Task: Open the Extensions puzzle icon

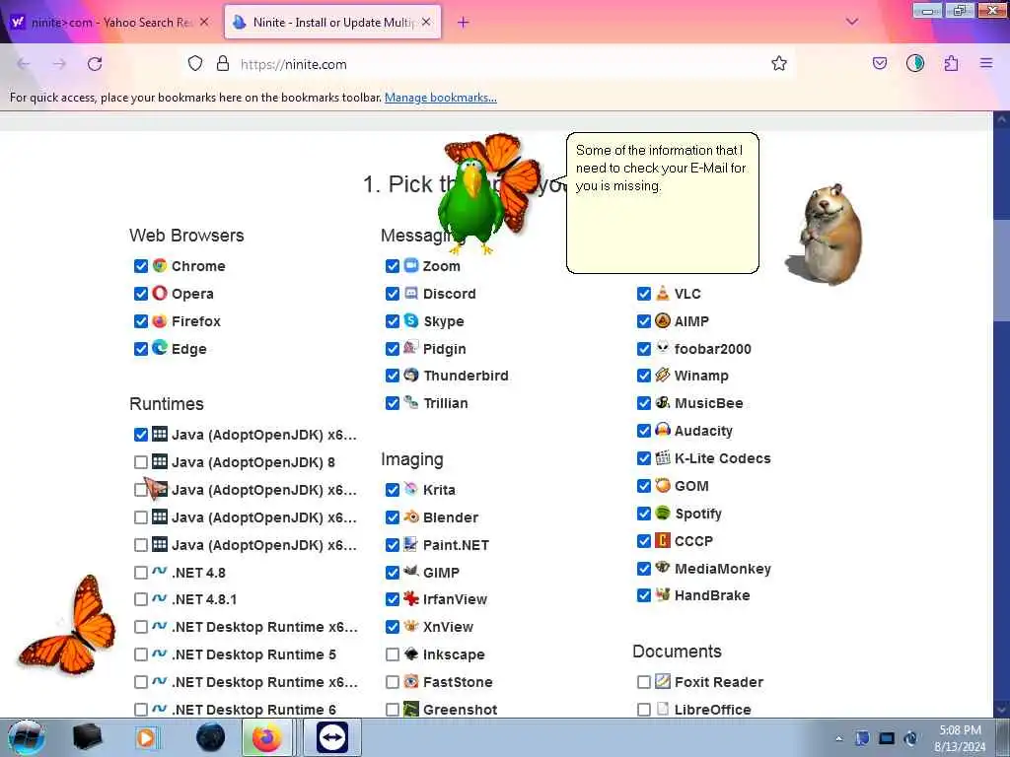Action: 952,64
